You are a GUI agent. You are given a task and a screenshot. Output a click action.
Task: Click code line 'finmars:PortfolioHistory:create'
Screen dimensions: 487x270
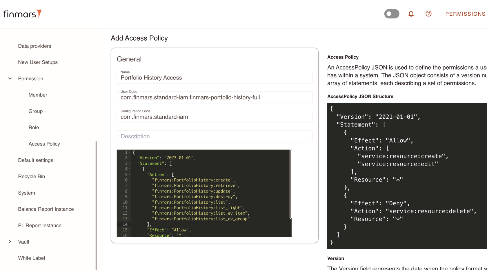coord(193,180)
